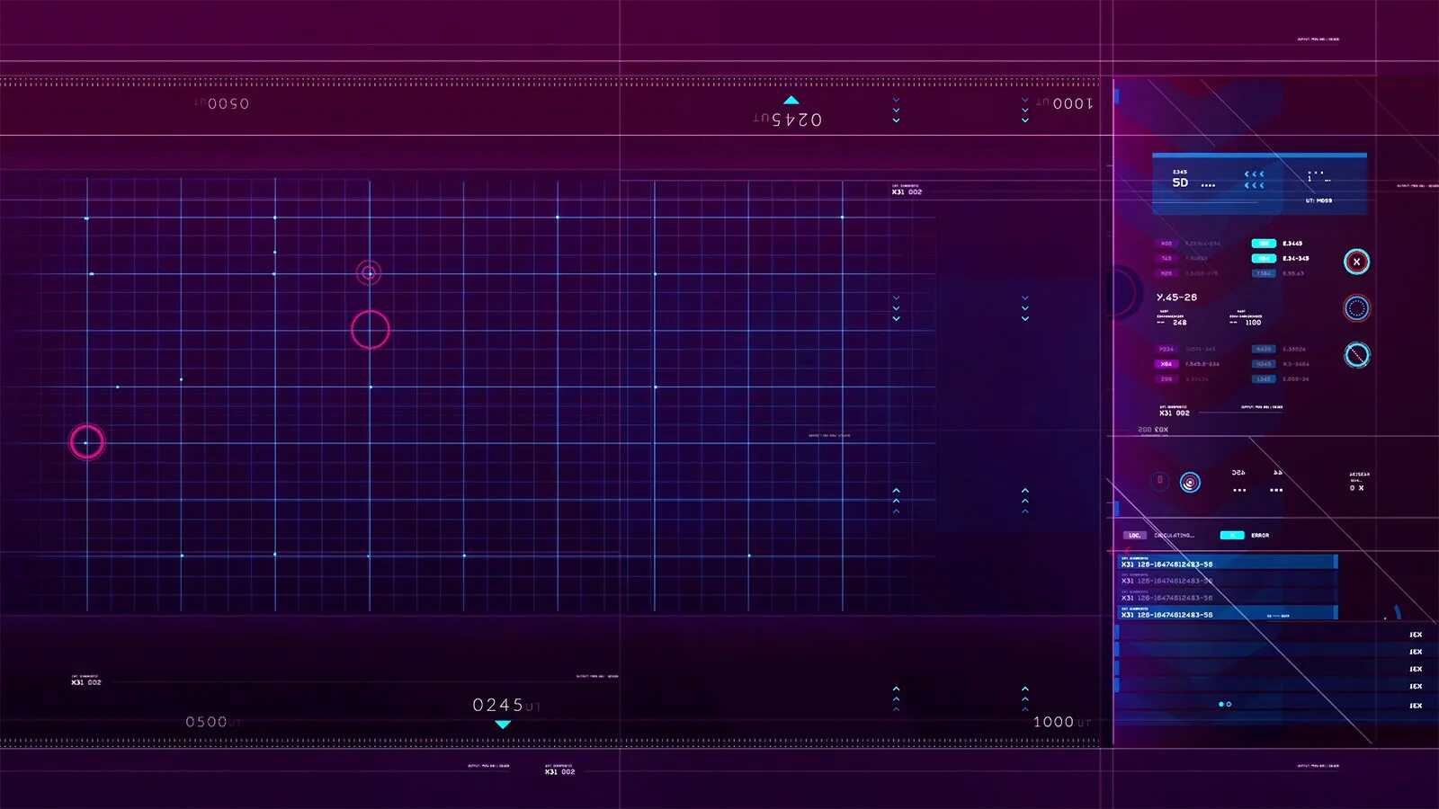The image size is (1439, 809).
Task: Click the 0500 label on bottom ruler
Action: point(206,722)
